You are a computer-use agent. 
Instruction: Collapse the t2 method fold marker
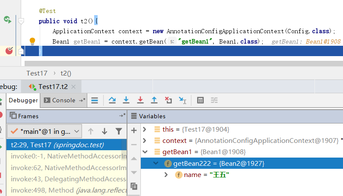(21, 21)
